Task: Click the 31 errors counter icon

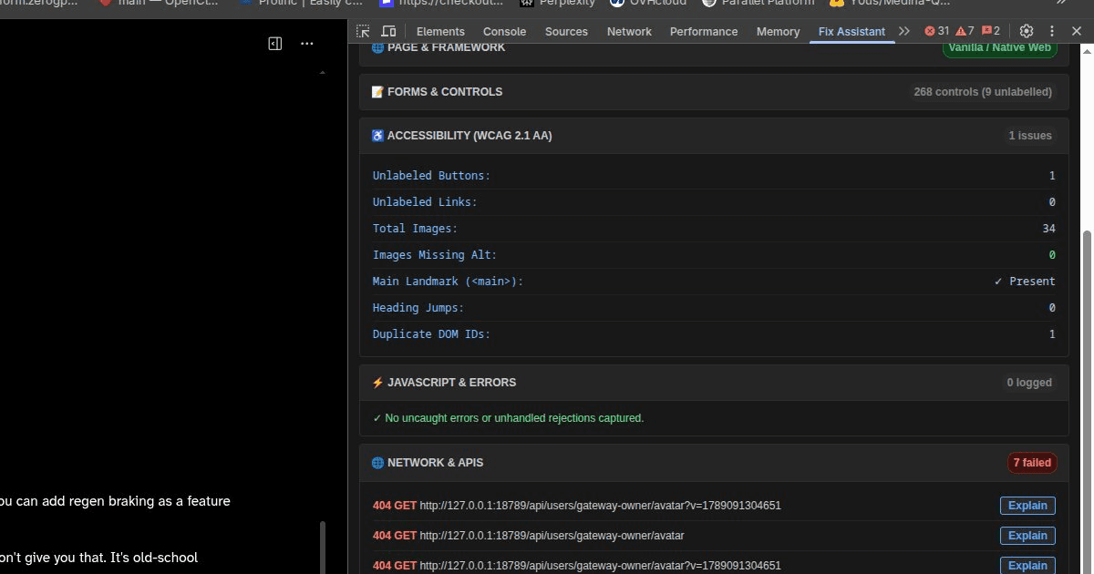Action: 936,31
